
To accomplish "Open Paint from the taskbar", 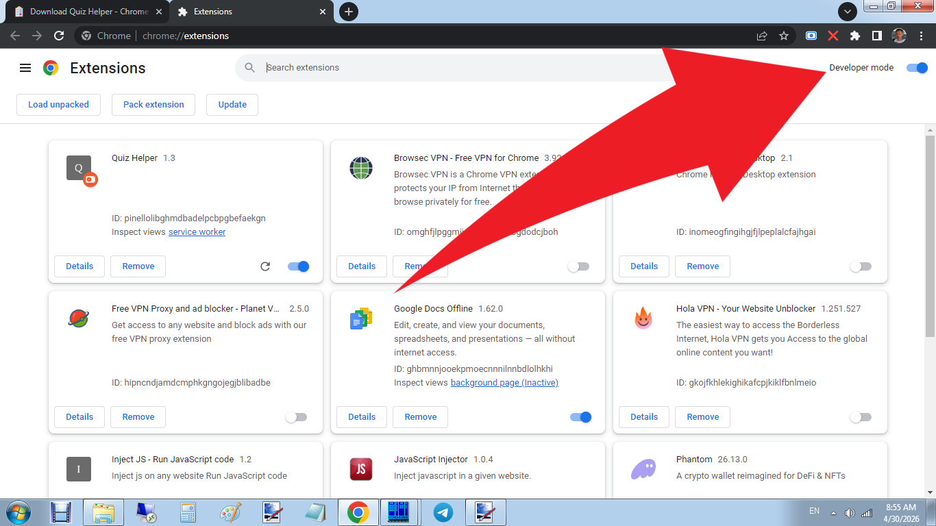I will pos(231,512).
